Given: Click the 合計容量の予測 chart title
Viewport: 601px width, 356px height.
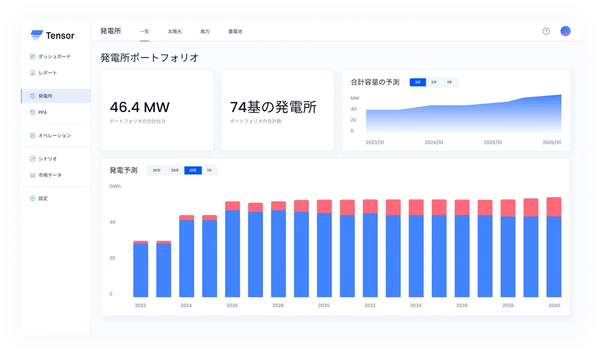Looking at the screenshot, I should [375, 82].
